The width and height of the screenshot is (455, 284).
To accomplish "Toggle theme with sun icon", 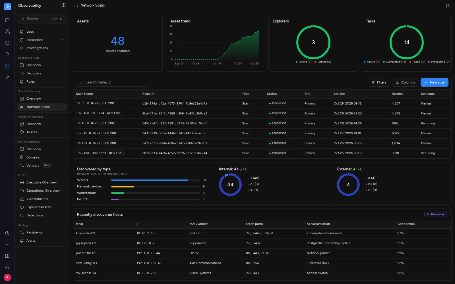I will pyautogui.click(x=7, y=268).
